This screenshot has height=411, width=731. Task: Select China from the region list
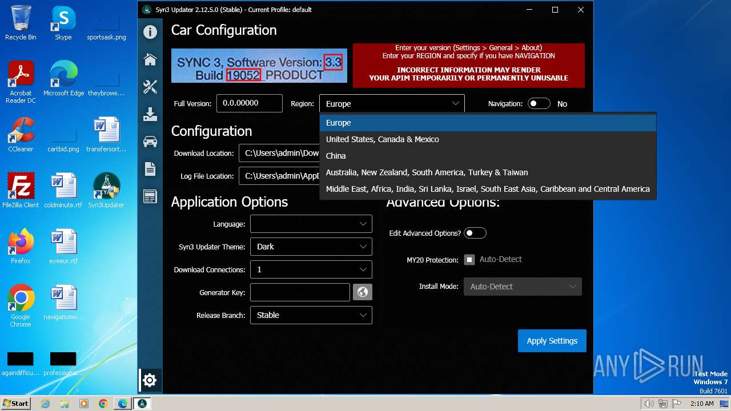(x=488, y=156)
